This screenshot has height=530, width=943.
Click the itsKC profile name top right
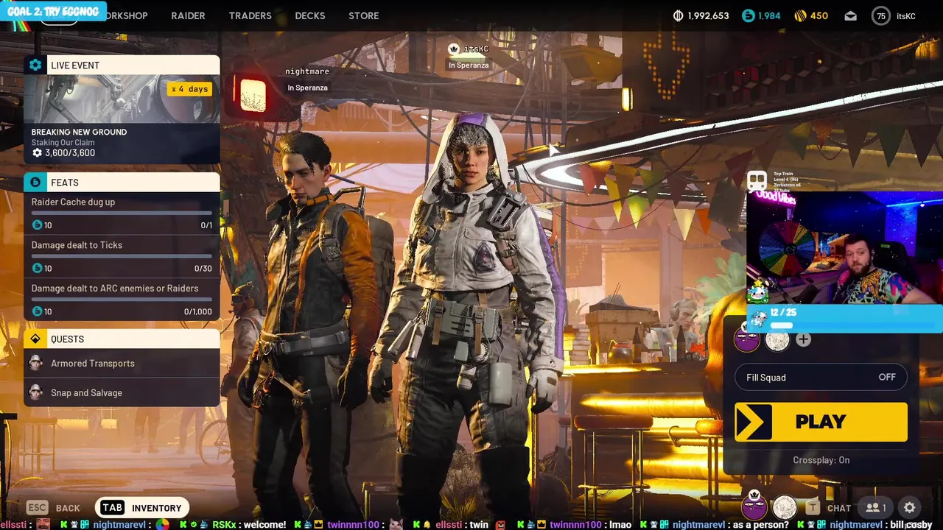[906, 16]
